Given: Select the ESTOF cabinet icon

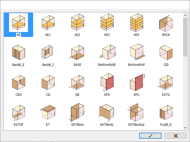Looking at the screenshot, I should [19, 113].
